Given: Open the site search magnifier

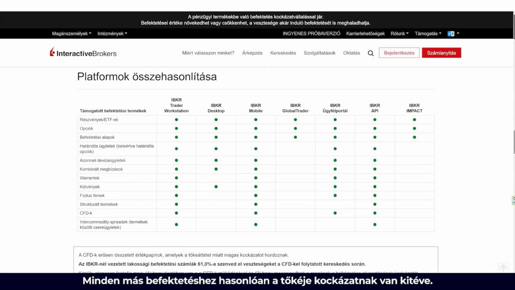Looking at the screenshot, I should [x=371, y=53].
